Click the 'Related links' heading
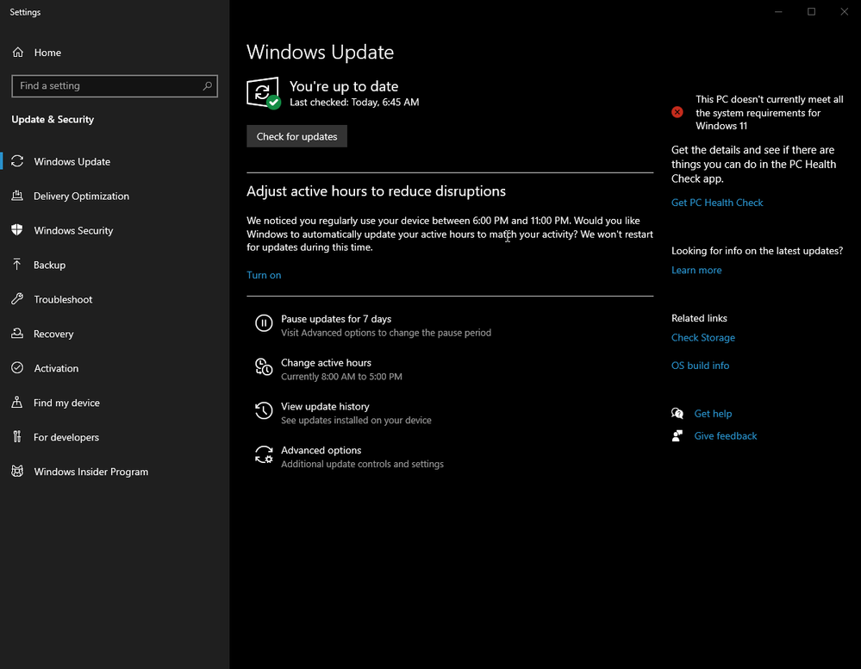The width and height of the screenshot is (861, 669). (x=699, y=318)
